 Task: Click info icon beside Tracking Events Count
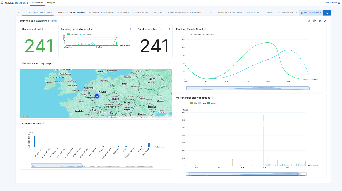click(205, 29)
